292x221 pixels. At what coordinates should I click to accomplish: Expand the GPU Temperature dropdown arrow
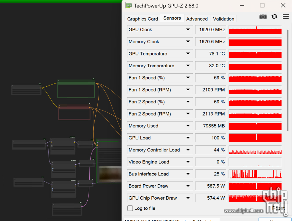188,54
